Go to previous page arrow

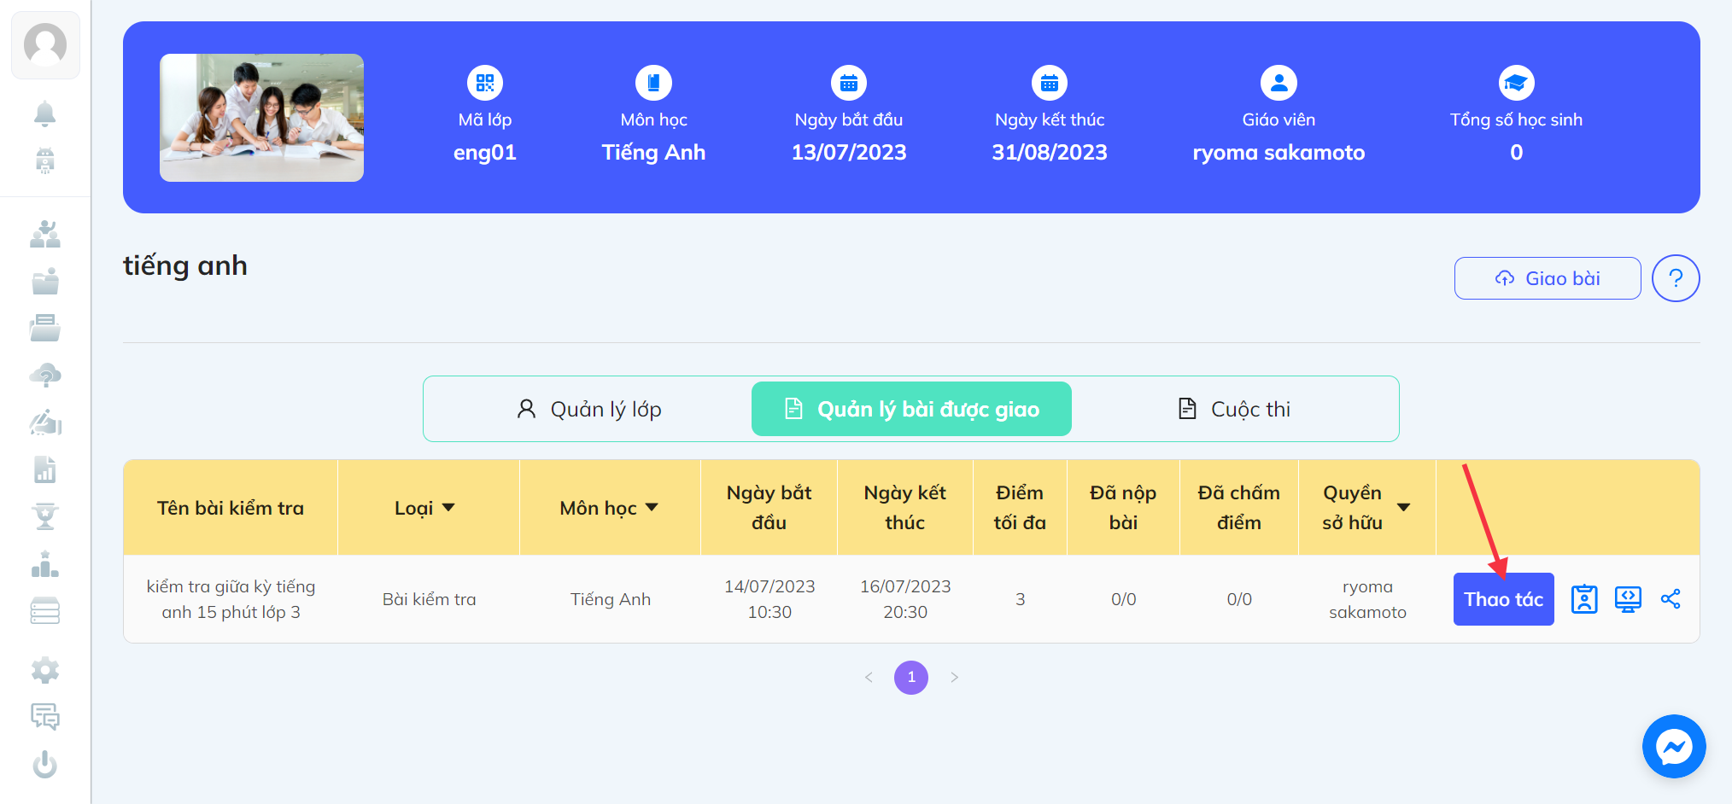[x=869, y=678]
